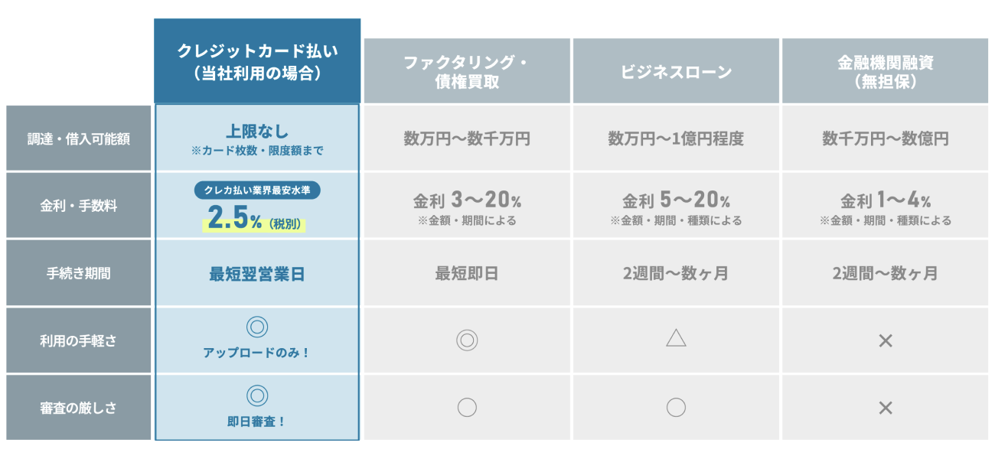Select the triangle mark under ビジネスローン

[x=676, y=339]
